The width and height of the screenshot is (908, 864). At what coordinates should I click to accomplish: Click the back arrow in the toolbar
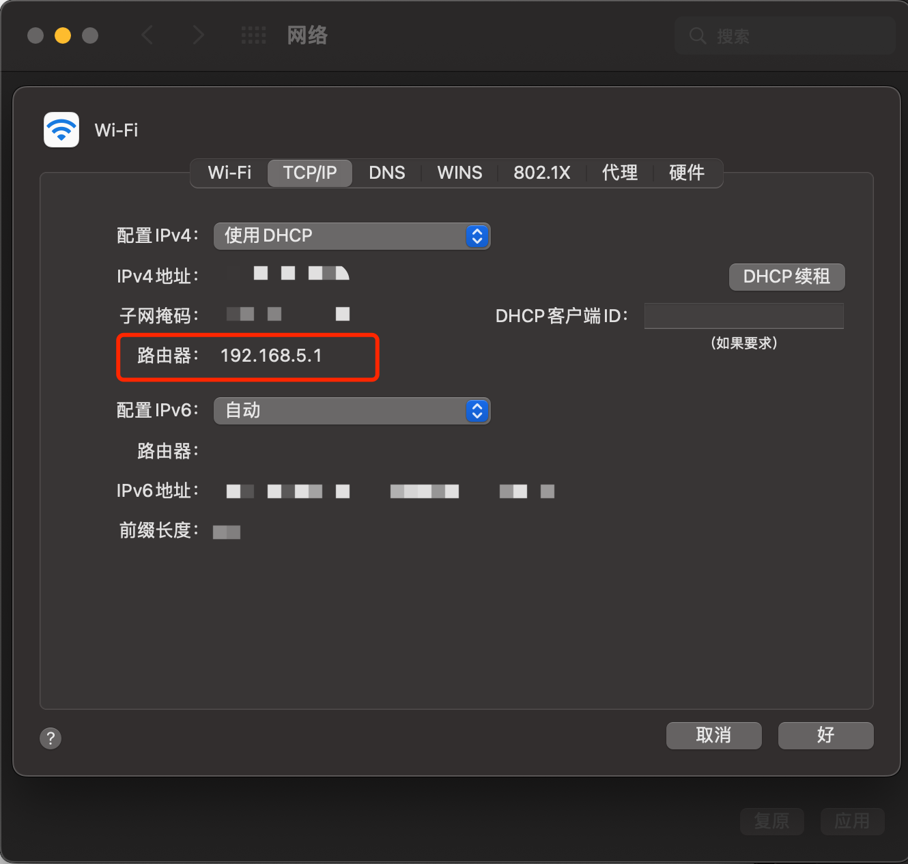(x=147, y=35)
